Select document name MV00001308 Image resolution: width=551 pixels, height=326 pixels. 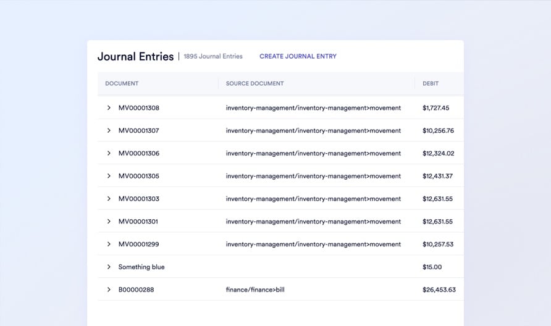click(139, 108)
